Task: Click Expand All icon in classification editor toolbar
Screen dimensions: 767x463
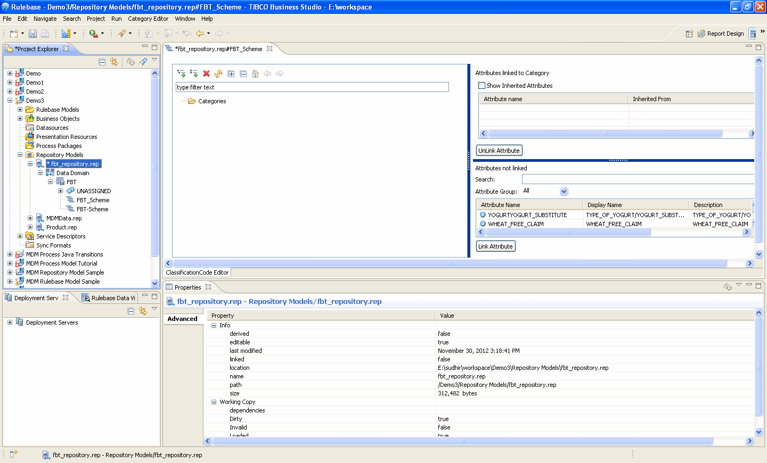Action: pos(231,73)
